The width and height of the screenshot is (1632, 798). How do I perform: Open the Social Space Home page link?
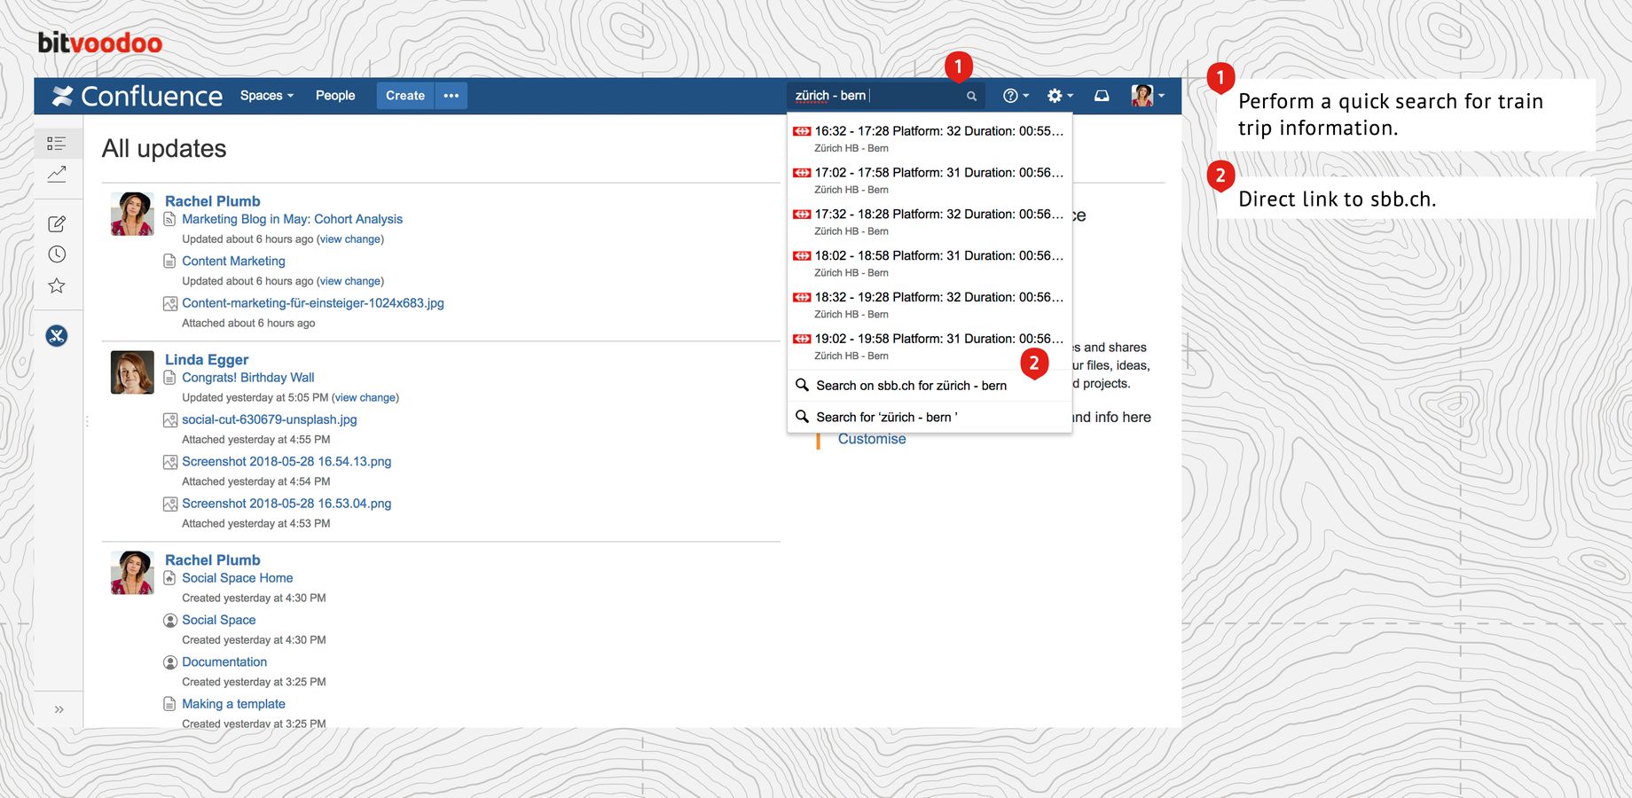(237, 578)
